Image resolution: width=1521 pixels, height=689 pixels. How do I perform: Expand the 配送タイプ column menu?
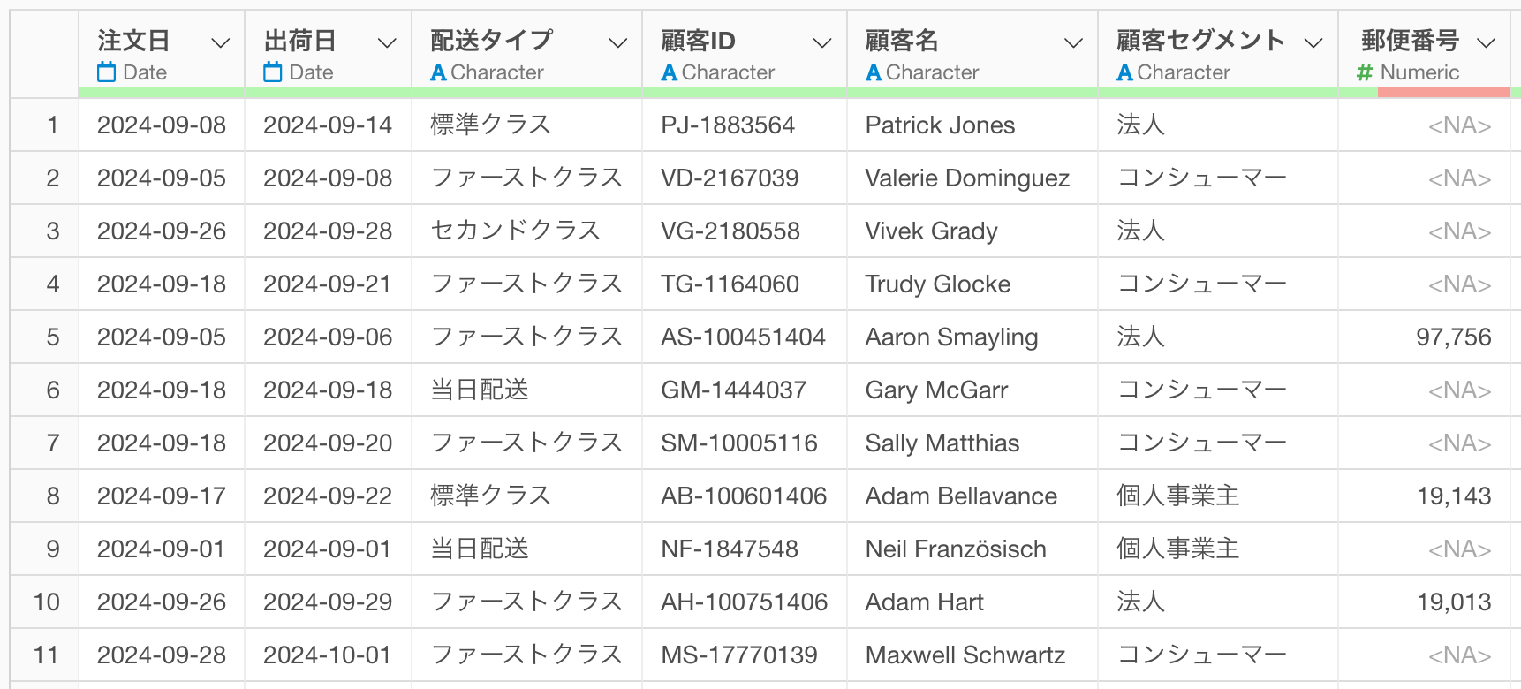tap(618, 42)
